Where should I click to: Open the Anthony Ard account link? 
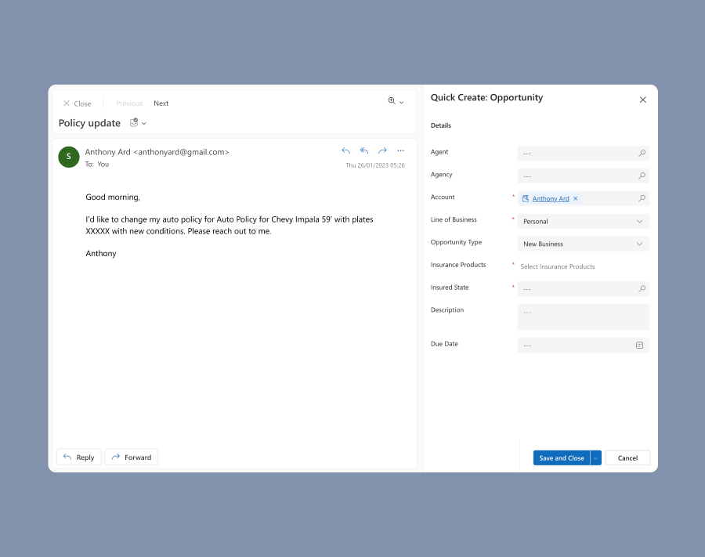pyautogui.click(x=549, y=198)
